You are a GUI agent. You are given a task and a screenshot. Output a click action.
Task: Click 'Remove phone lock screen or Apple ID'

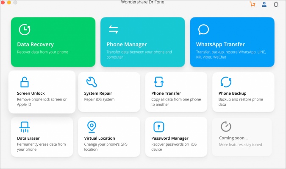(x=42, y=102)
